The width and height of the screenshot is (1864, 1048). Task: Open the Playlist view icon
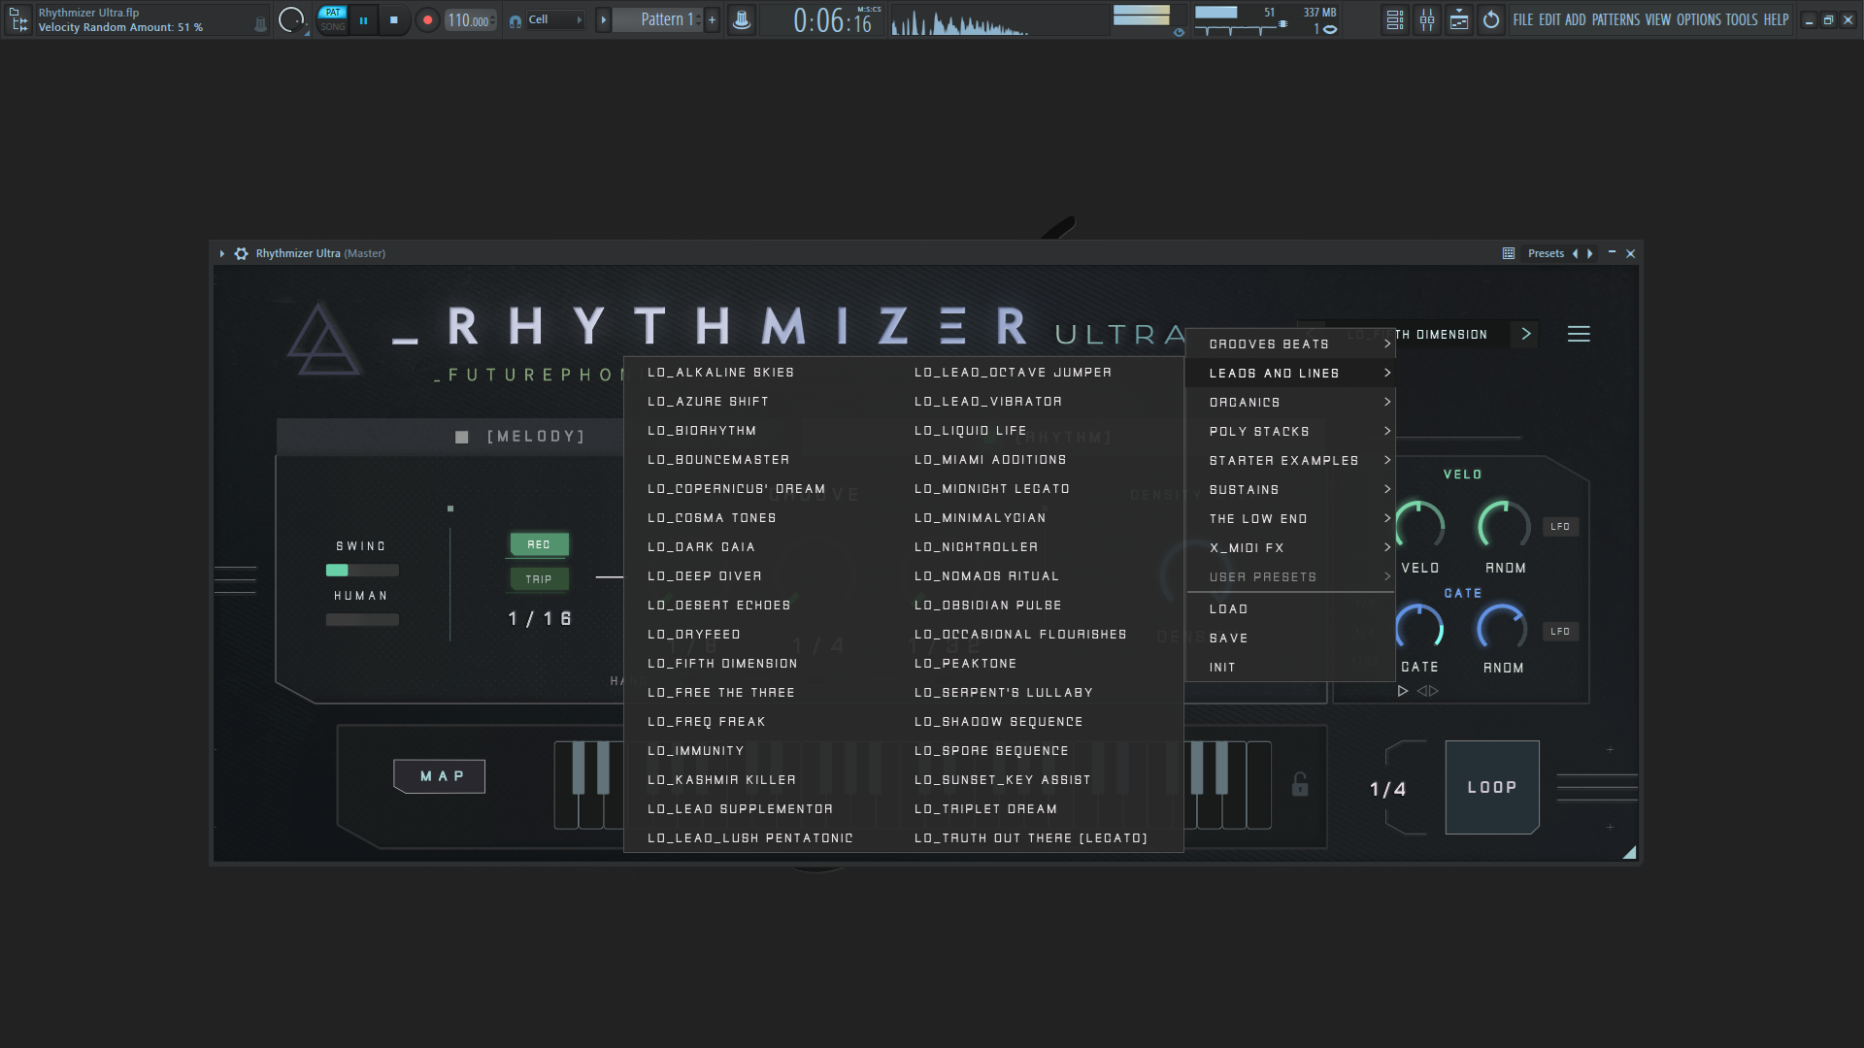point(1395,20)
